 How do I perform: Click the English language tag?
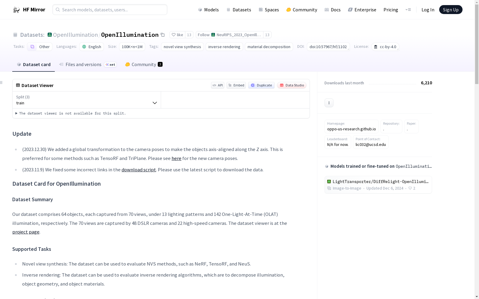click(92, 47)
